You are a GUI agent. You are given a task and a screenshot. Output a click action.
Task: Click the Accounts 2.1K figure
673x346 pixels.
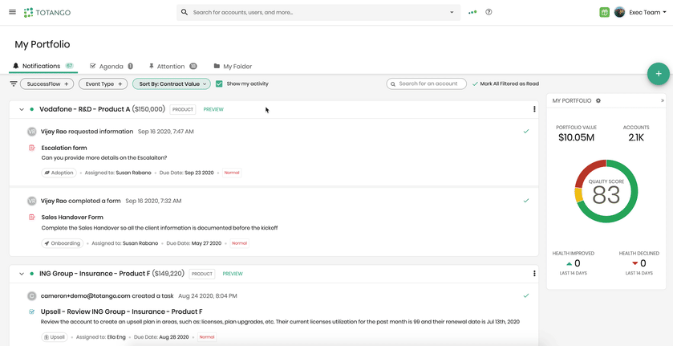click(635, 137)
